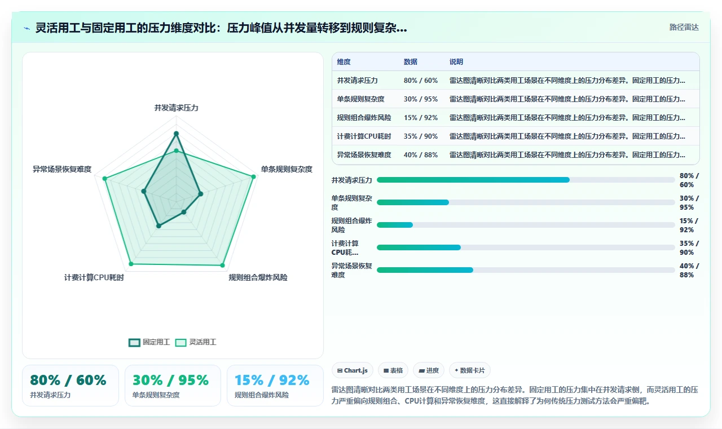This screenshot has width=722, height=429.
Task: Click the summary paragraph starting with 雷达图清晰对比
Action: pos(515,396)
